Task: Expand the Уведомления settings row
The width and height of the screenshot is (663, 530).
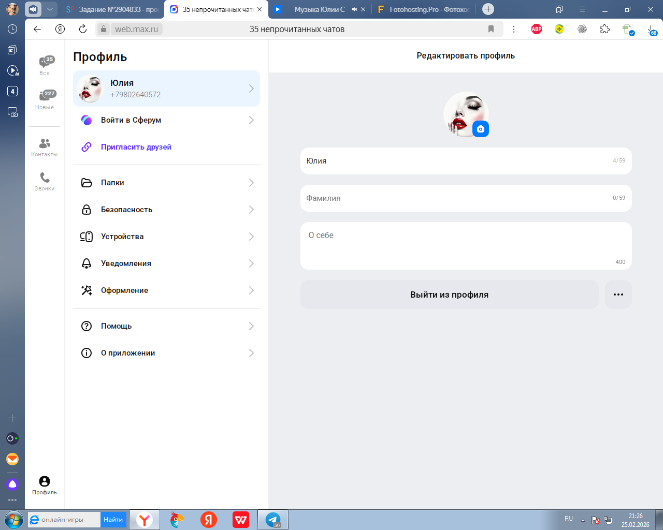Action: (166, 263)
